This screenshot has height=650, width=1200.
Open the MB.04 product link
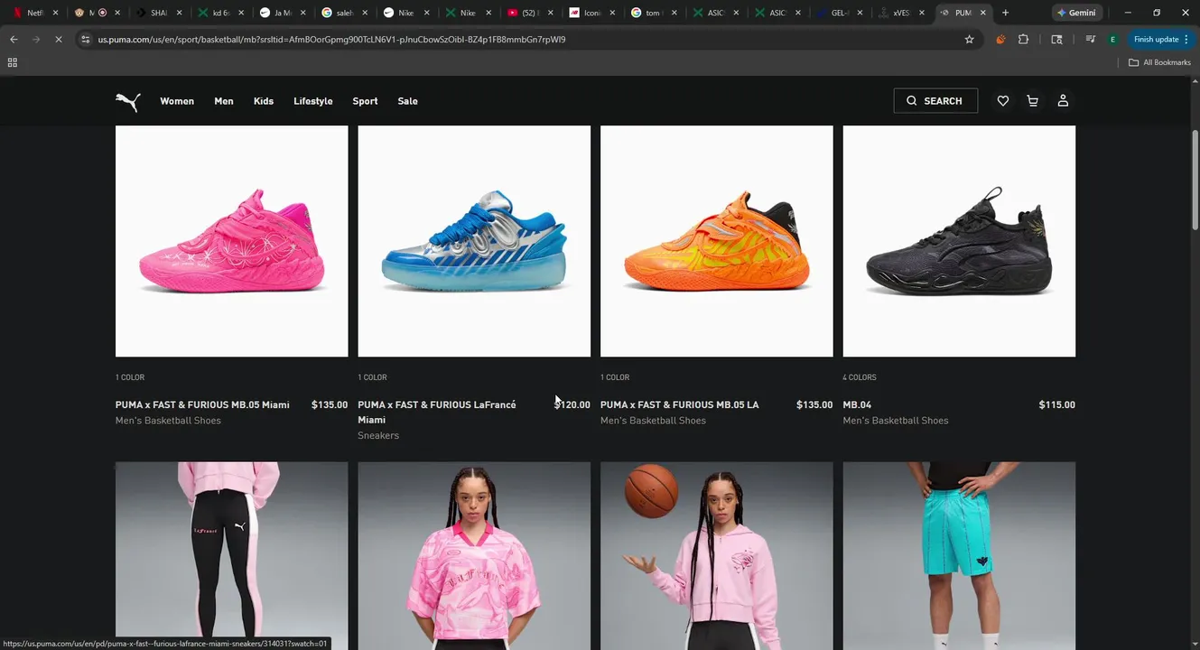click(x=857, y=404)
